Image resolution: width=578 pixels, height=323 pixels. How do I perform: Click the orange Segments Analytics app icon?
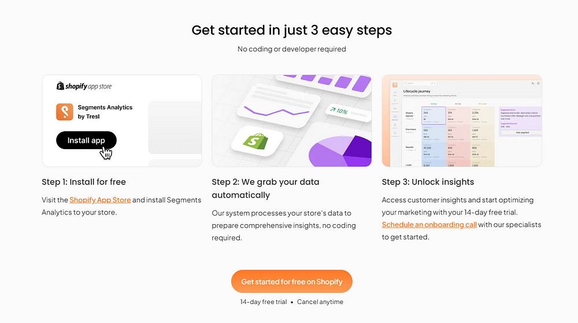pyautogui.click(x=65, y=112)
